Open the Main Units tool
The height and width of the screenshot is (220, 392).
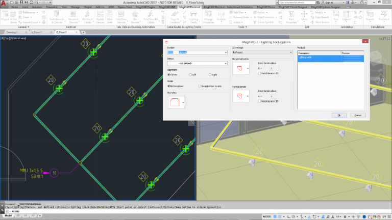coord(110,17)
